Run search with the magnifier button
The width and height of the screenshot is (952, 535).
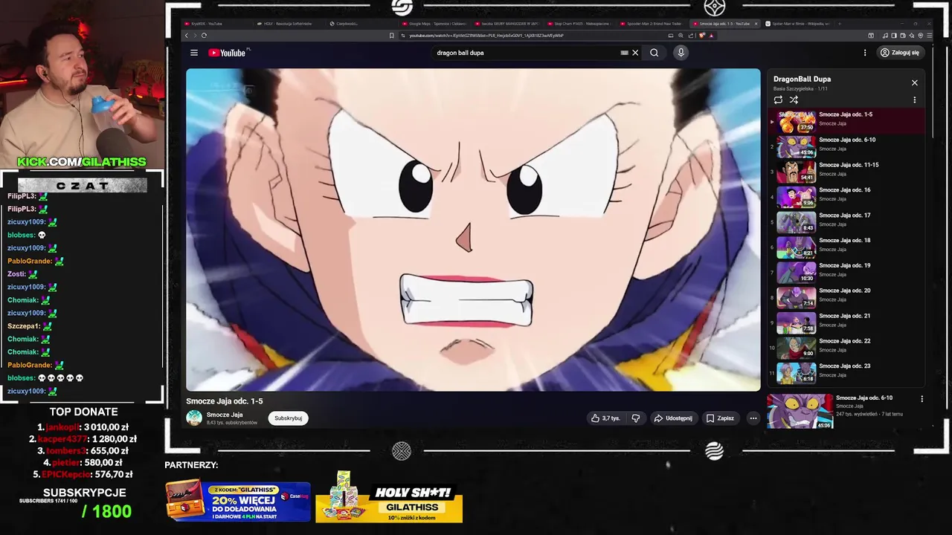(654, 53)
